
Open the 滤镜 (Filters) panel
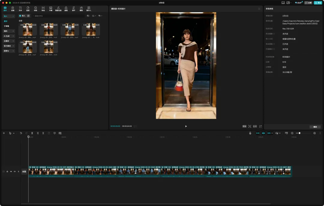66,9
